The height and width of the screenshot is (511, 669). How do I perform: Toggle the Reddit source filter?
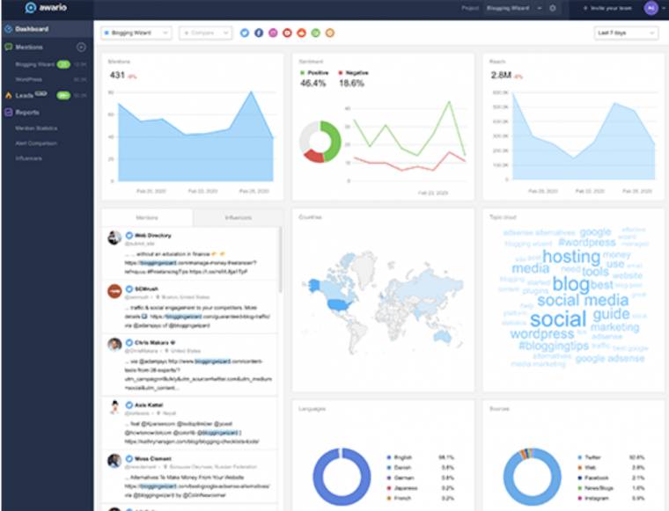(x=302, y=33)
